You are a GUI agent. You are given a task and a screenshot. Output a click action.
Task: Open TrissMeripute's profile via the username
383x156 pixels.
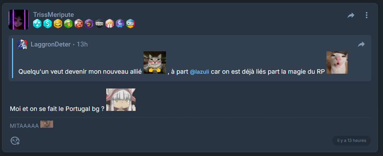coord(53,15)
